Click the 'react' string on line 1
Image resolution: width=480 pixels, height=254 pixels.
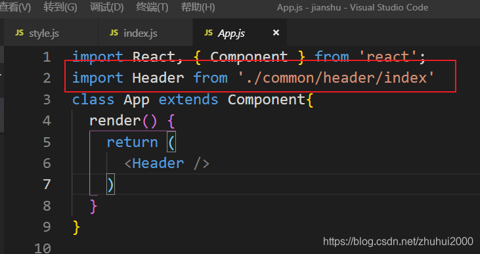(389, 57)
